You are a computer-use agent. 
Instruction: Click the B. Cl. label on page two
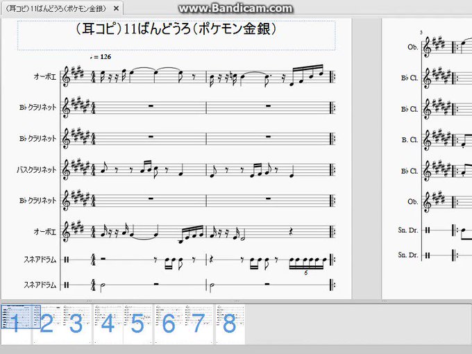click(410, 140)
